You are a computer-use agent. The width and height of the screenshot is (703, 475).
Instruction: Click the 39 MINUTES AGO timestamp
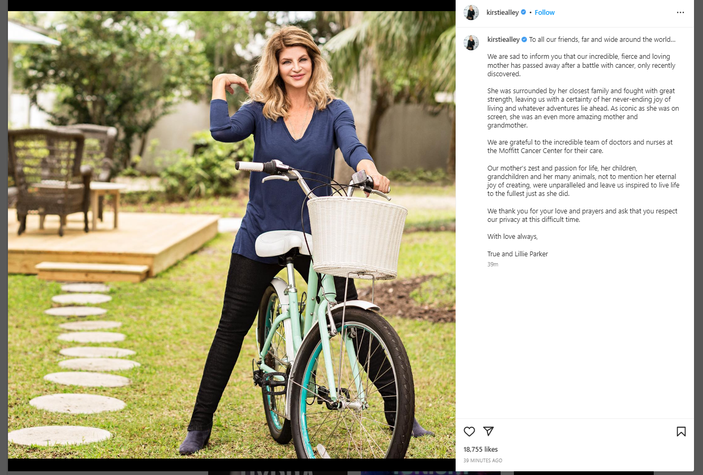click(483, 461)
